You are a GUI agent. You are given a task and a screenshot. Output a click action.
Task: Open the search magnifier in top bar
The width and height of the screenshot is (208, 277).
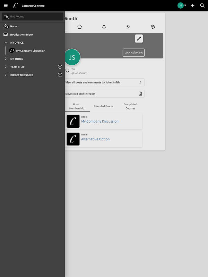tap(202, 6)
